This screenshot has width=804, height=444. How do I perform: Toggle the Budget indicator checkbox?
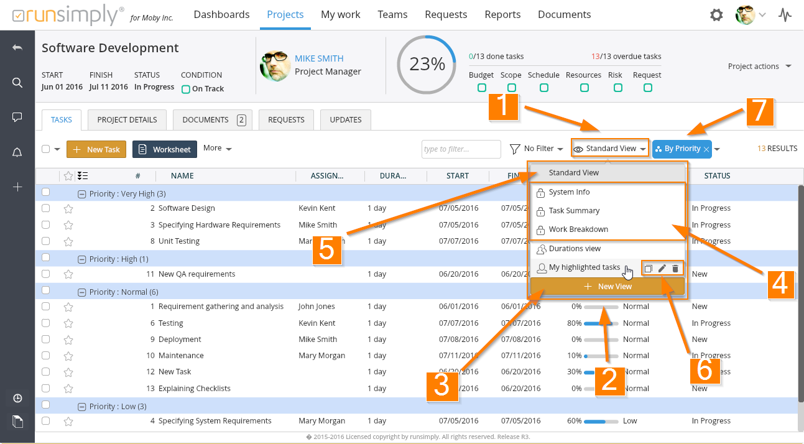click(481, 88)
